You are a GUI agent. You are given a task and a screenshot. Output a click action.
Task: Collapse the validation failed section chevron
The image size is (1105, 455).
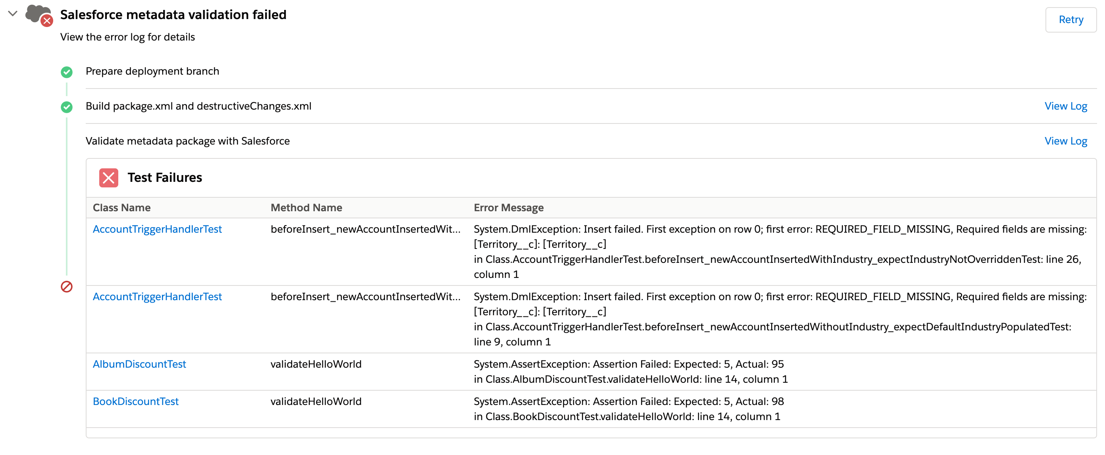point(13,14)
